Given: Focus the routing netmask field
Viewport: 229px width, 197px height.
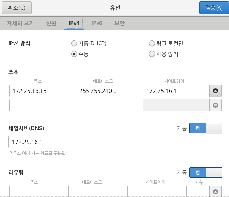Looking at the screenshot, I should [x=98, y=191].
